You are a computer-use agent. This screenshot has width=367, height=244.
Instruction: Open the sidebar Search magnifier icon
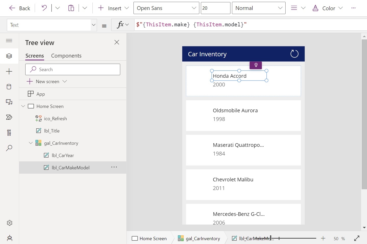[x=9, y=148]
